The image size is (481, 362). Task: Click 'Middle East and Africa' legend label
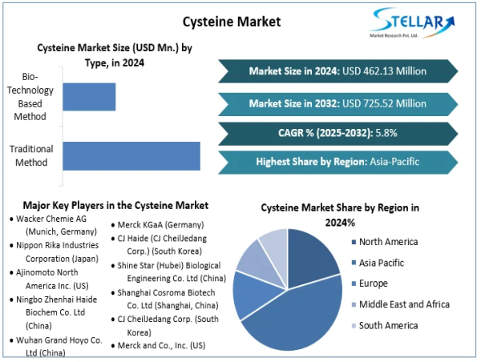[x=404, y=304]
